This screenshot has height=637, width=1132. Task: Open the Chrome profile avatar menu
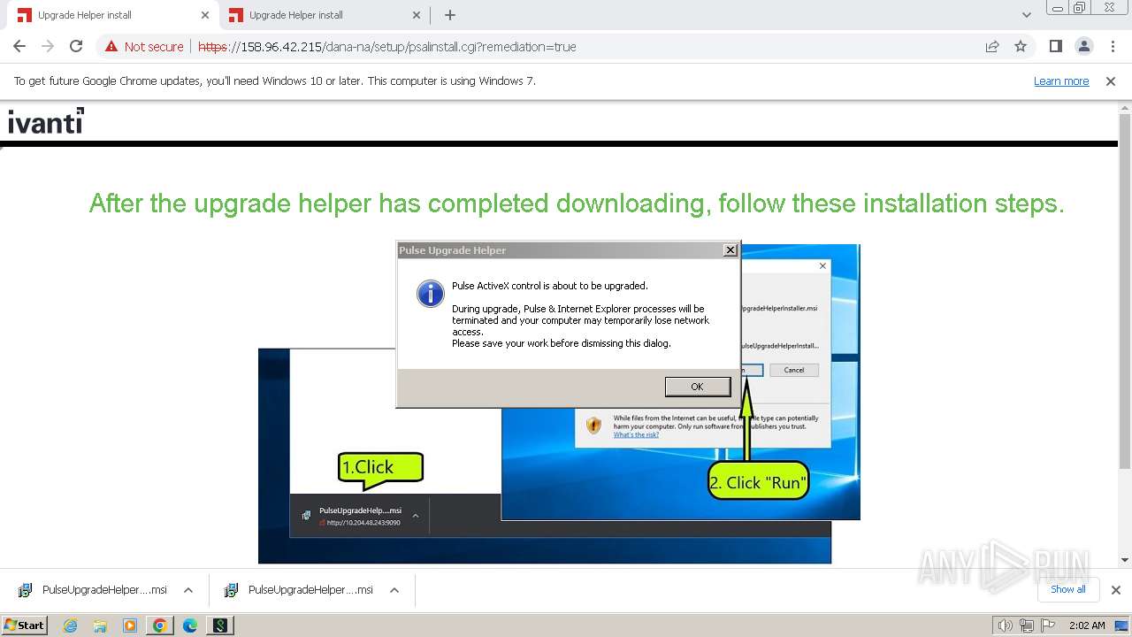click(1084, 46)
